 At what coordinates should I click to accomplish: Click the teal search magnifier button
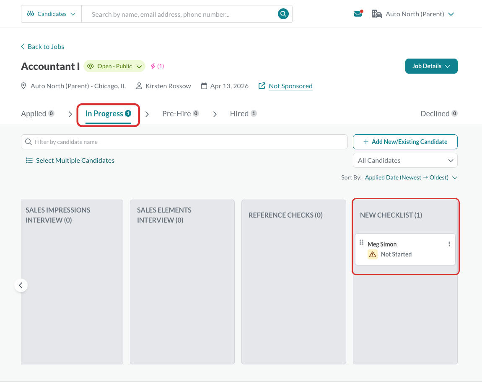coord(283,14)
